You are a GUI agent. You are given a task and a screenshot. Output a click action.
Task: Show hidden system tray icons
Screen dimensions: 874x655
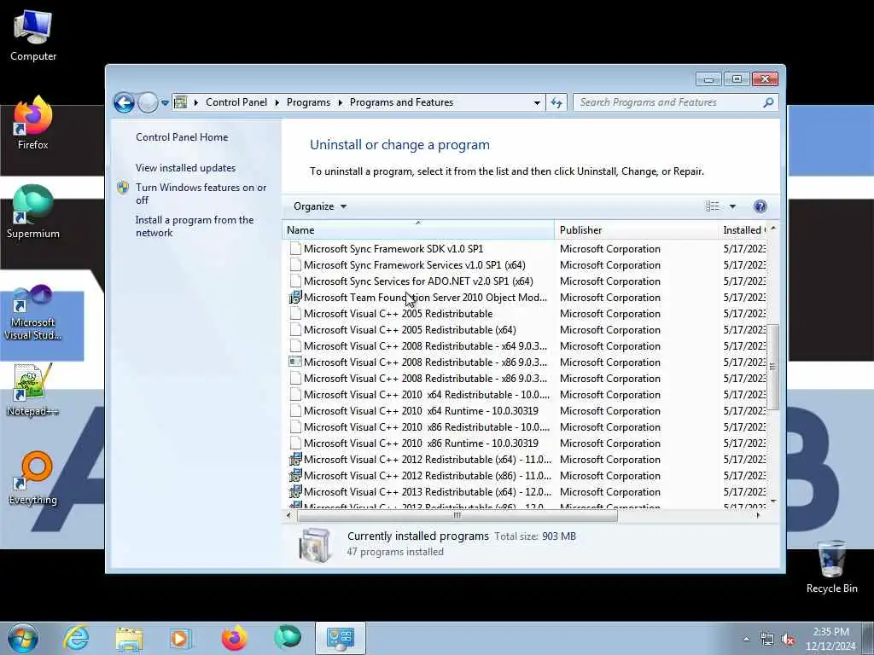pos(746,639)
